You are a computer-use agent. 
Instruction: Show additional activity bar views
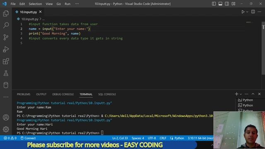click(6, 97)
